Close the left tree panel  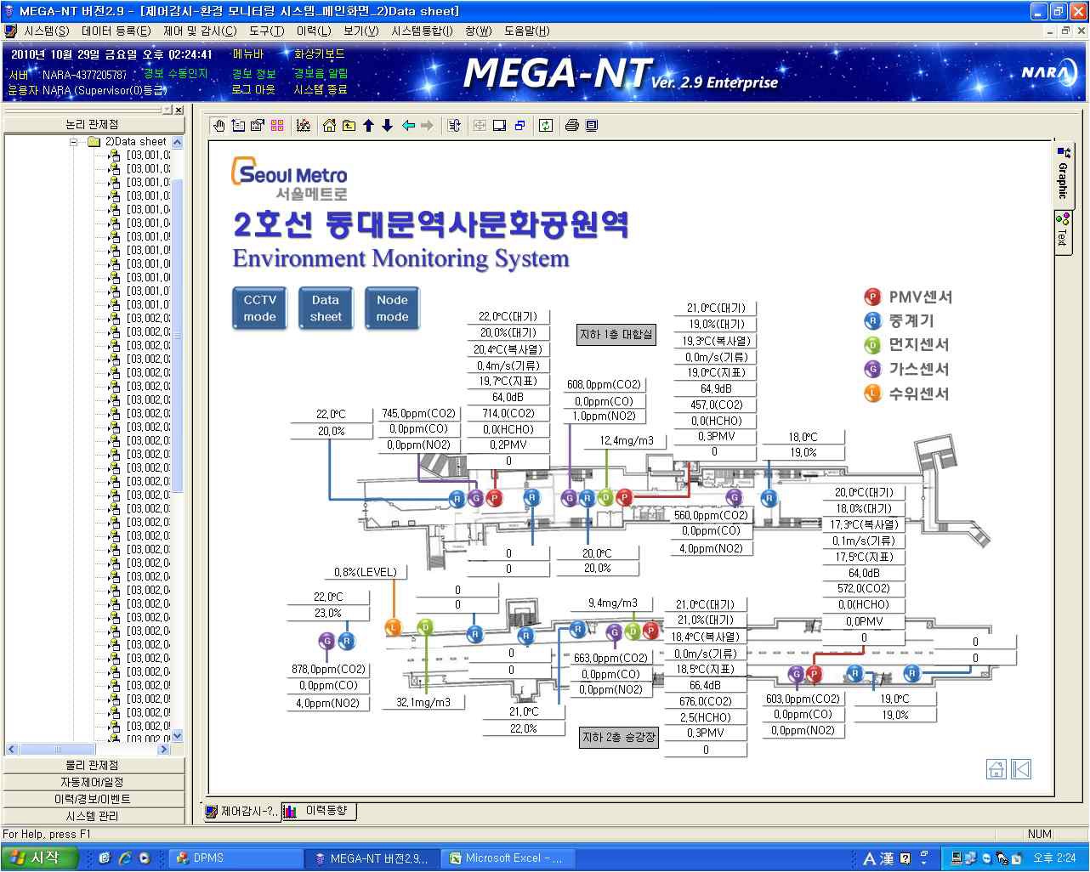179,110
